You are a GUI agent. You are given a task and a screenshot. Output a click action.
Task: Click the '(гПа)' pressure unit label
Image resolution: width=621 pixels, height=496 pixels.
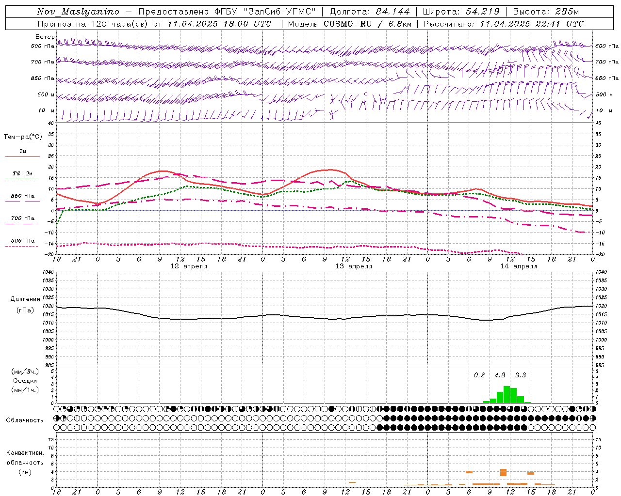point(25,310)
